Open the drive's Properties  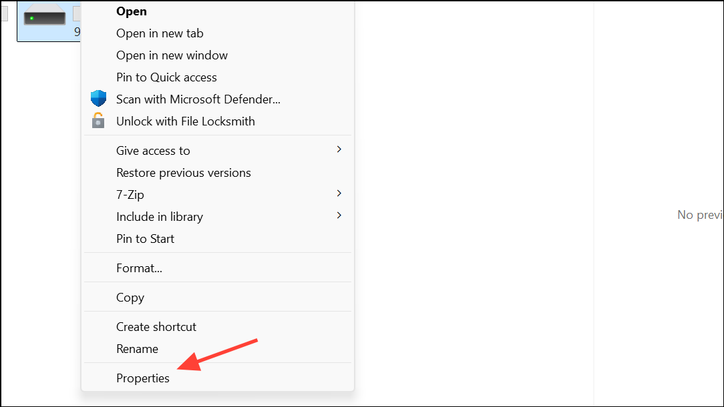point(143,378)
